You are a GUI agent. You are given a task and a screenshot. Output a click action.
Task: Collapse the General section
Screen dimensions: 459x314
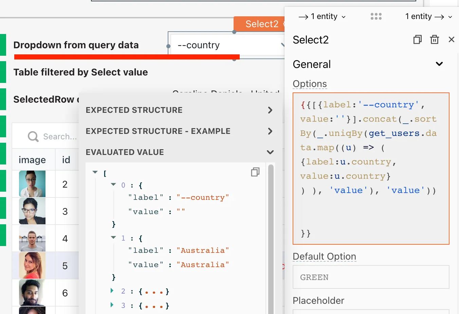tap(439, 64)
